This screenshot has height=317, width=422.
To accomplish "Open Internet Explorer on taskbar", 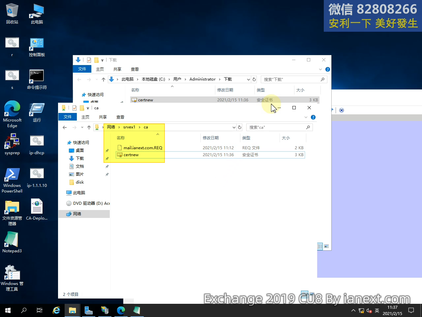I will tap(56, 310).
